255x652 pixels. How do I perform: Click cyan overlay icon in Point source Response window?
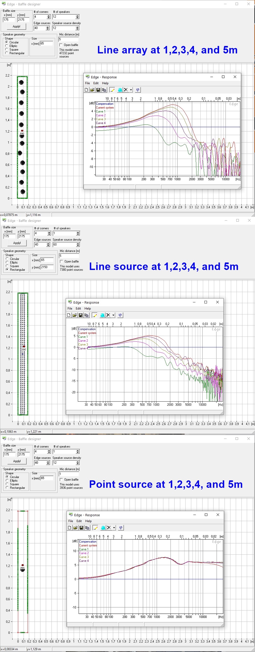click(103, 528)
